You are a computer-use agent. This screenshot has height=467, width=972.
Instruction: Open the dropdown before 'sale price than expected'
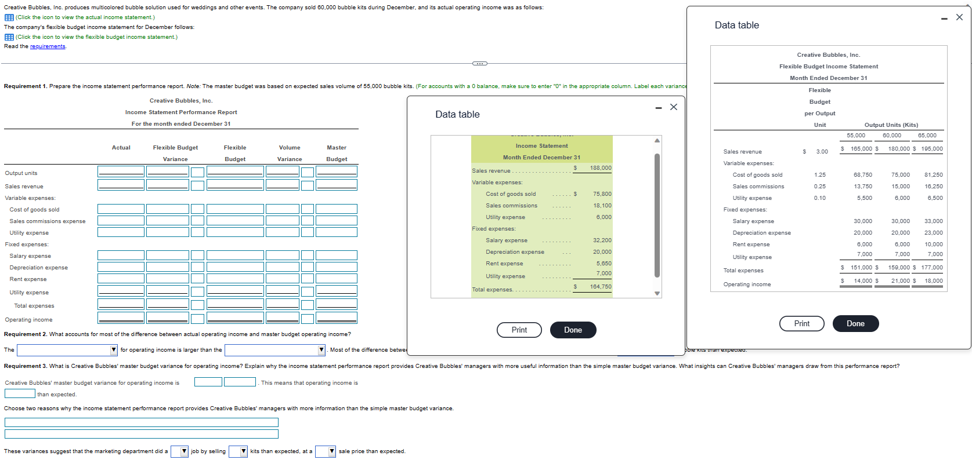pos(326,451)
